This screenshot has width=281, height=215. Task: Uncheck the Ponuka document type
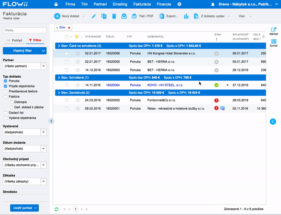[6, 81]
